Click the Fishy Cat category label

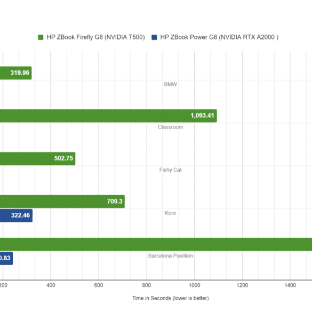click(170, 170)
